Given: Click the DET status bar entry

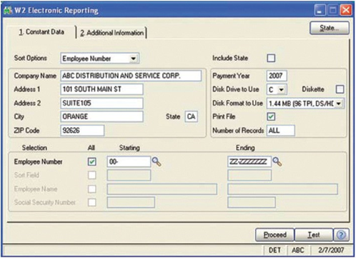Looking at the screenshot, I should pos(275,250).
